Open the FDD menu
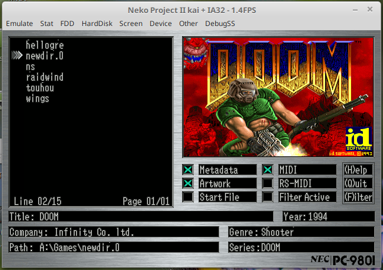Image resolution: width=383 pixels, height=270 pixels. coord(67,24)
